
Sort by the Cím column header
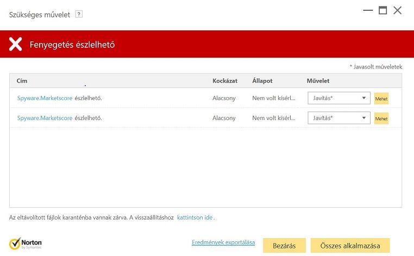22,81
